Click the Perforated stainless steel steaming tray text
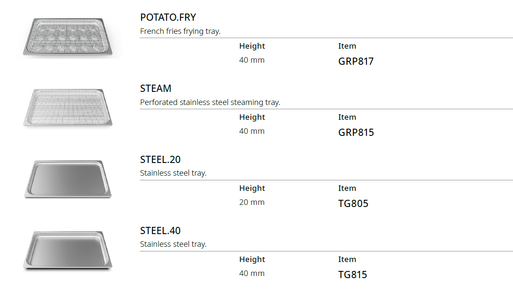This screenshot has width=513, height=298. 210,102
